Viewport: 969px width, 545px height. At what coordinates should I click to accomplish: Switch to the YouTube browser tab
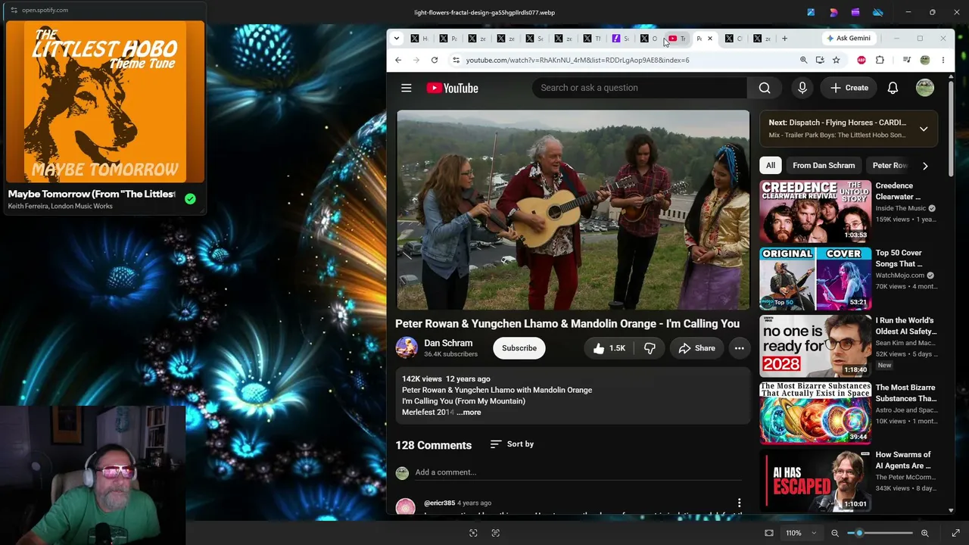tap(676, 39)
